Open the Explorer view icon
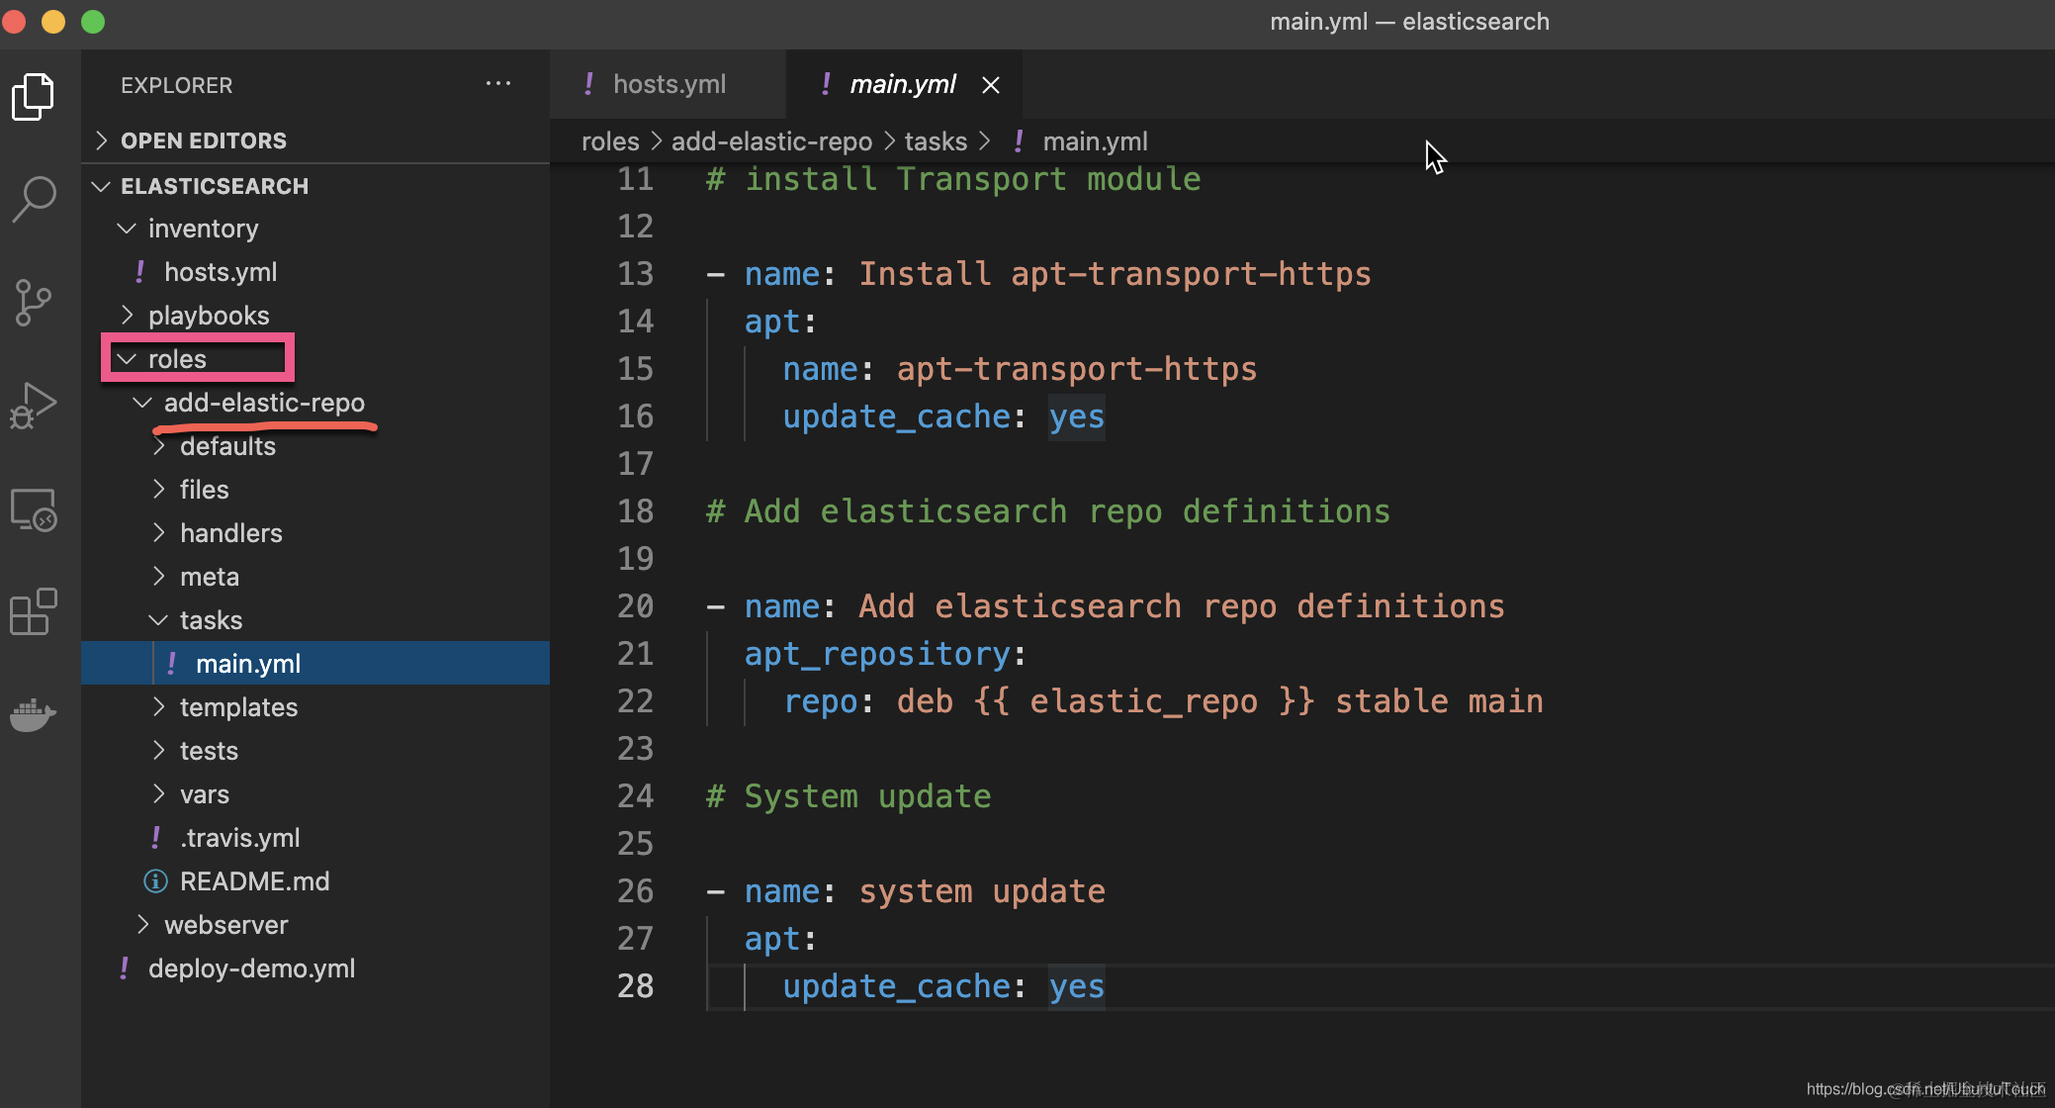2055x1108 pixels. (34, 97)
